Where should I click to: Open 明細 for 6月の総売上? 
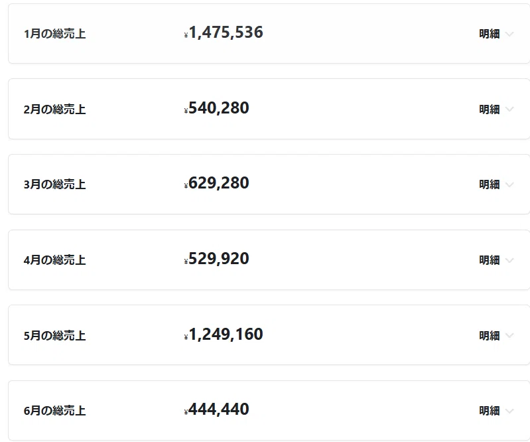489,411
